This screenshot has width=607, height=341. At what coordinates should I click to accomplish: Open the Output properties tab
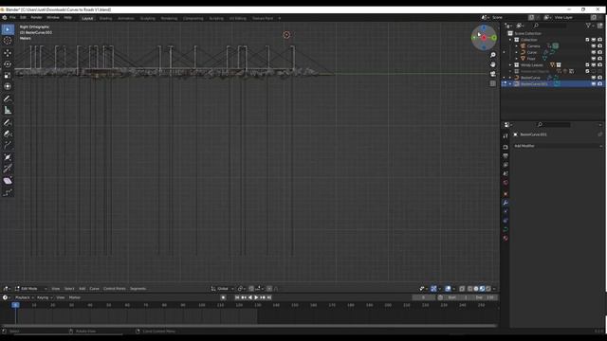tap(506, 155)
